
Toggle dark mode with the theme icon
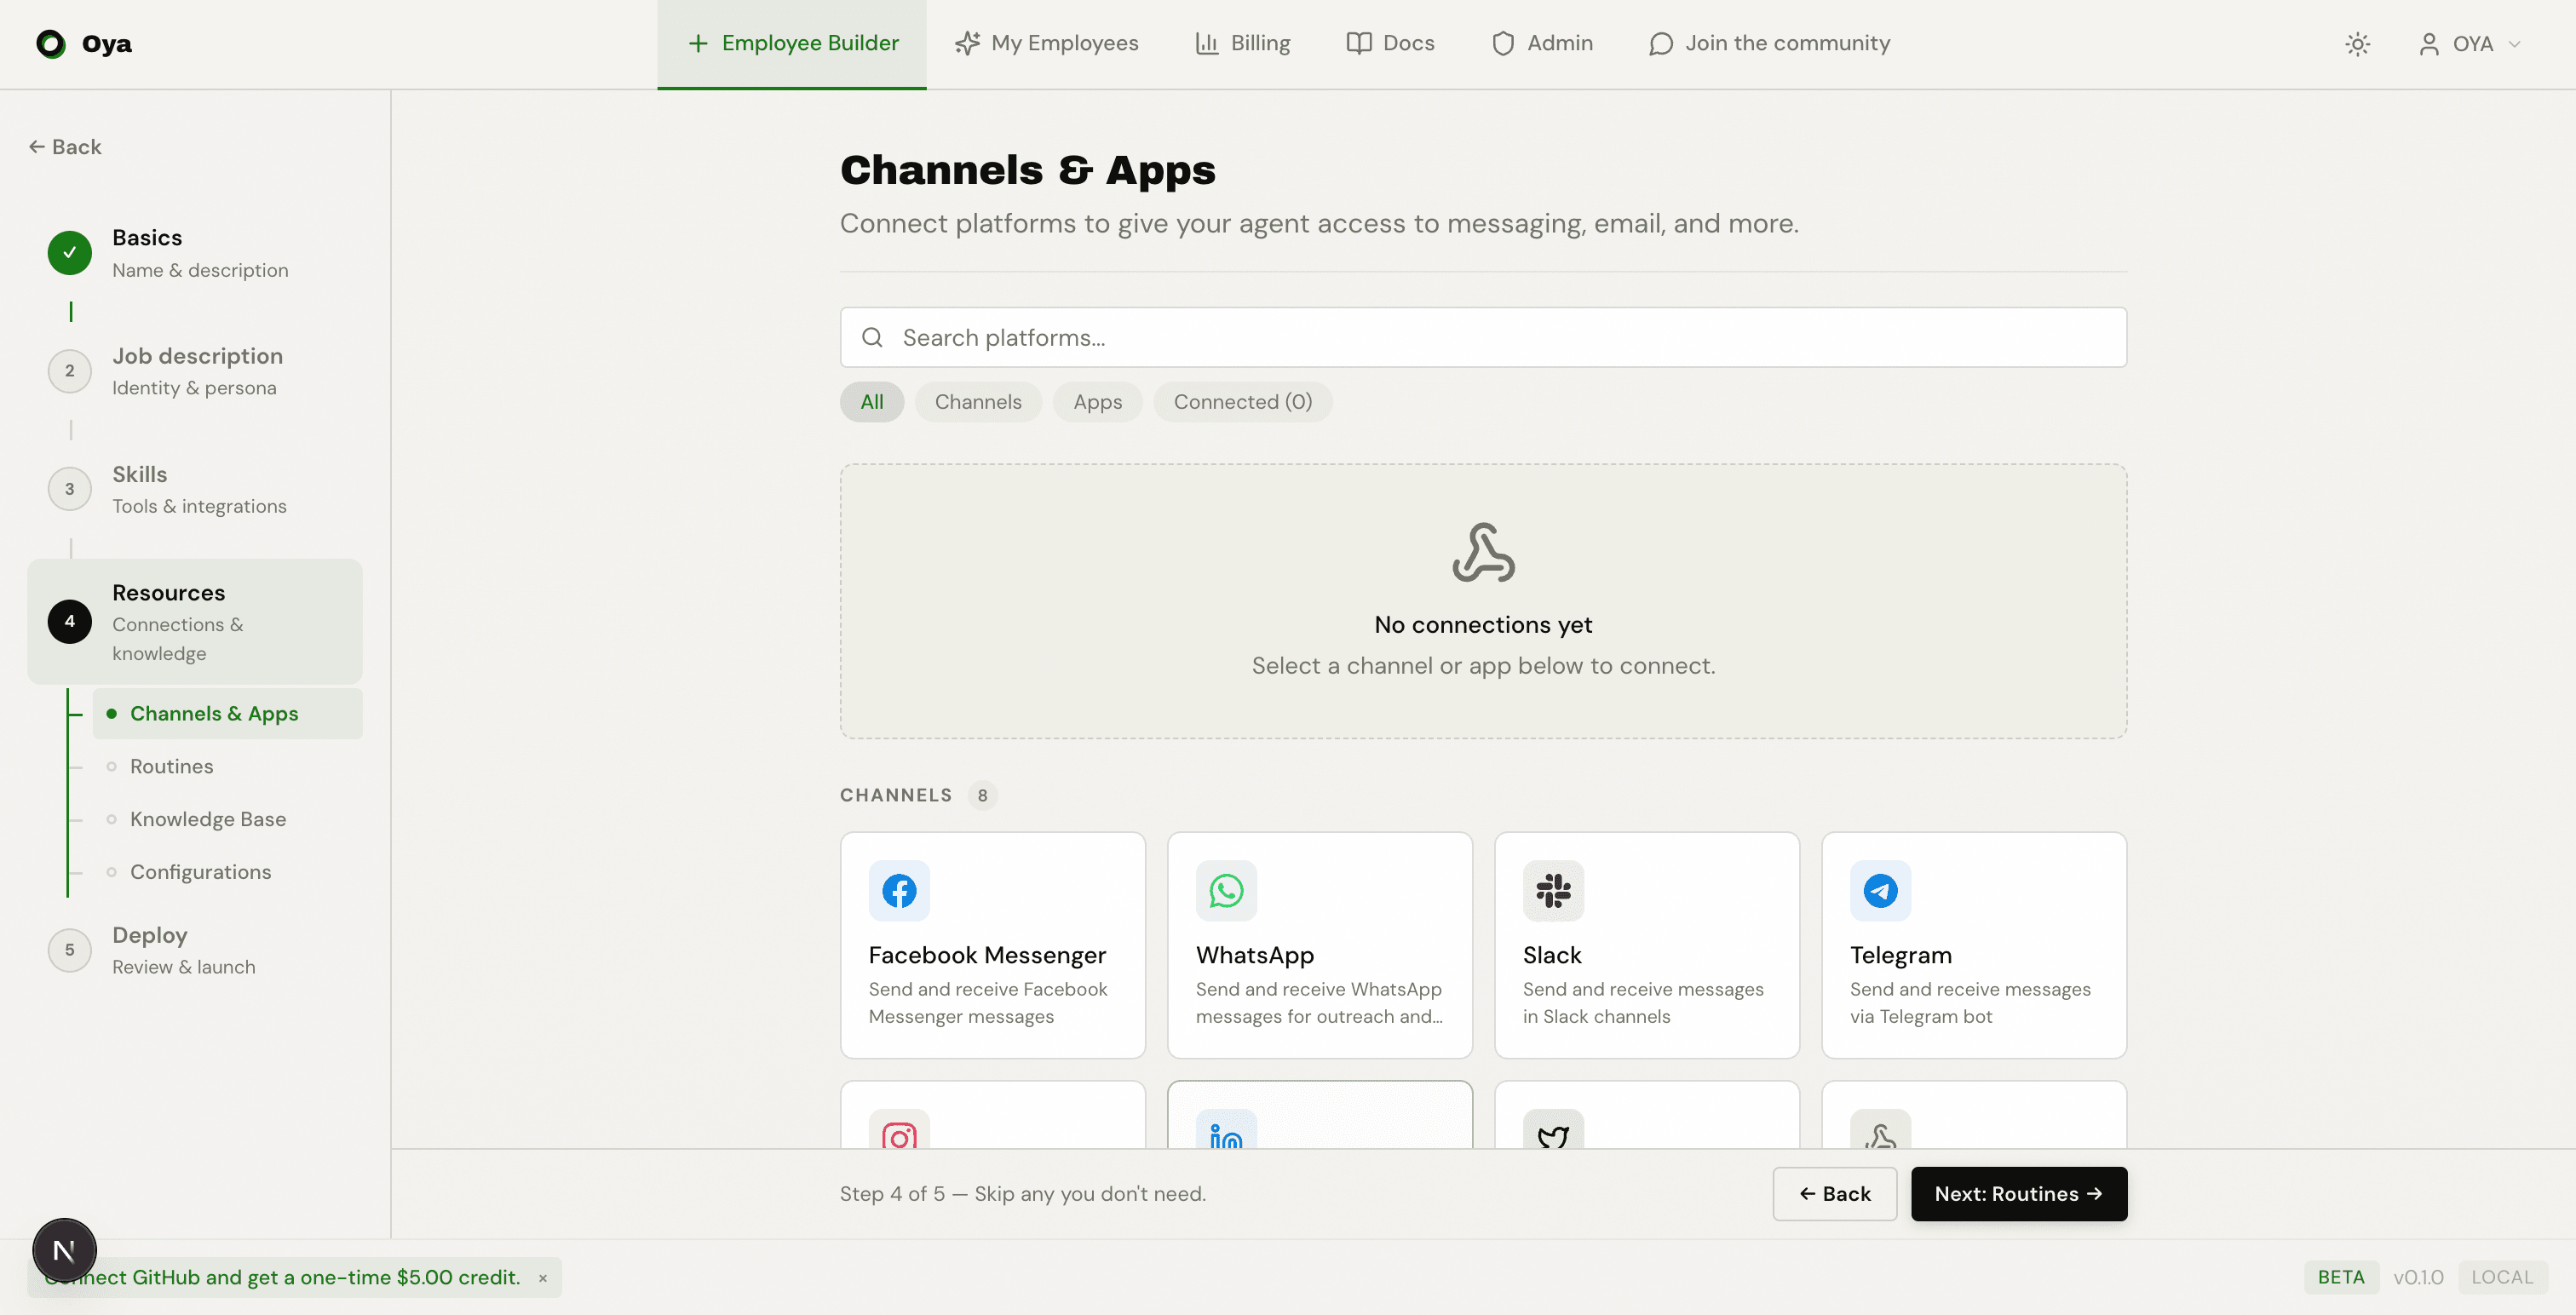tap(2358, 44)
